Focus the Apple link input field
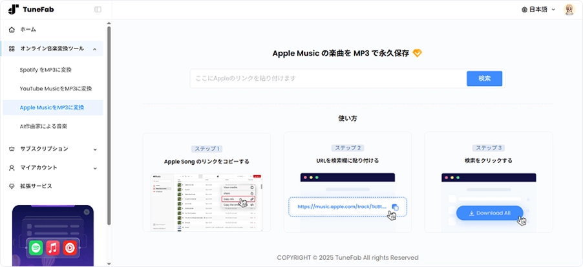The height and width of the screenshot is (267, 583). pos(329,78)
